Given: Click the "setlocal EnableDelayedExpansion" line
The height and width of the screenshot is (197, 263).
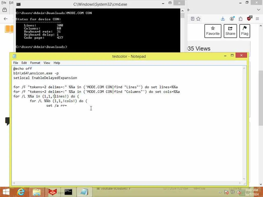Looking at the screenshot, I should click(x=45, y=78).
